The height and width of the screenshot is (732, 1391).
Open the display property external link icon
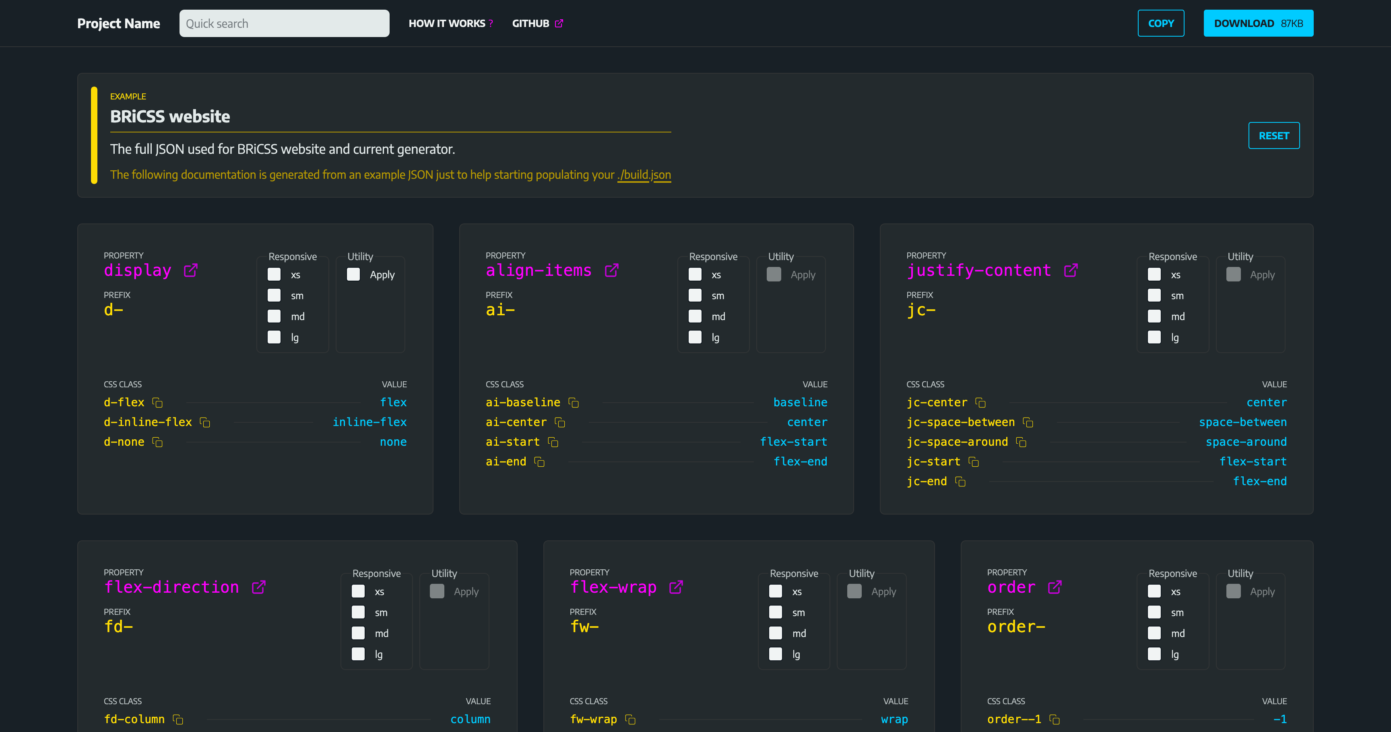(x=191, y=270)
